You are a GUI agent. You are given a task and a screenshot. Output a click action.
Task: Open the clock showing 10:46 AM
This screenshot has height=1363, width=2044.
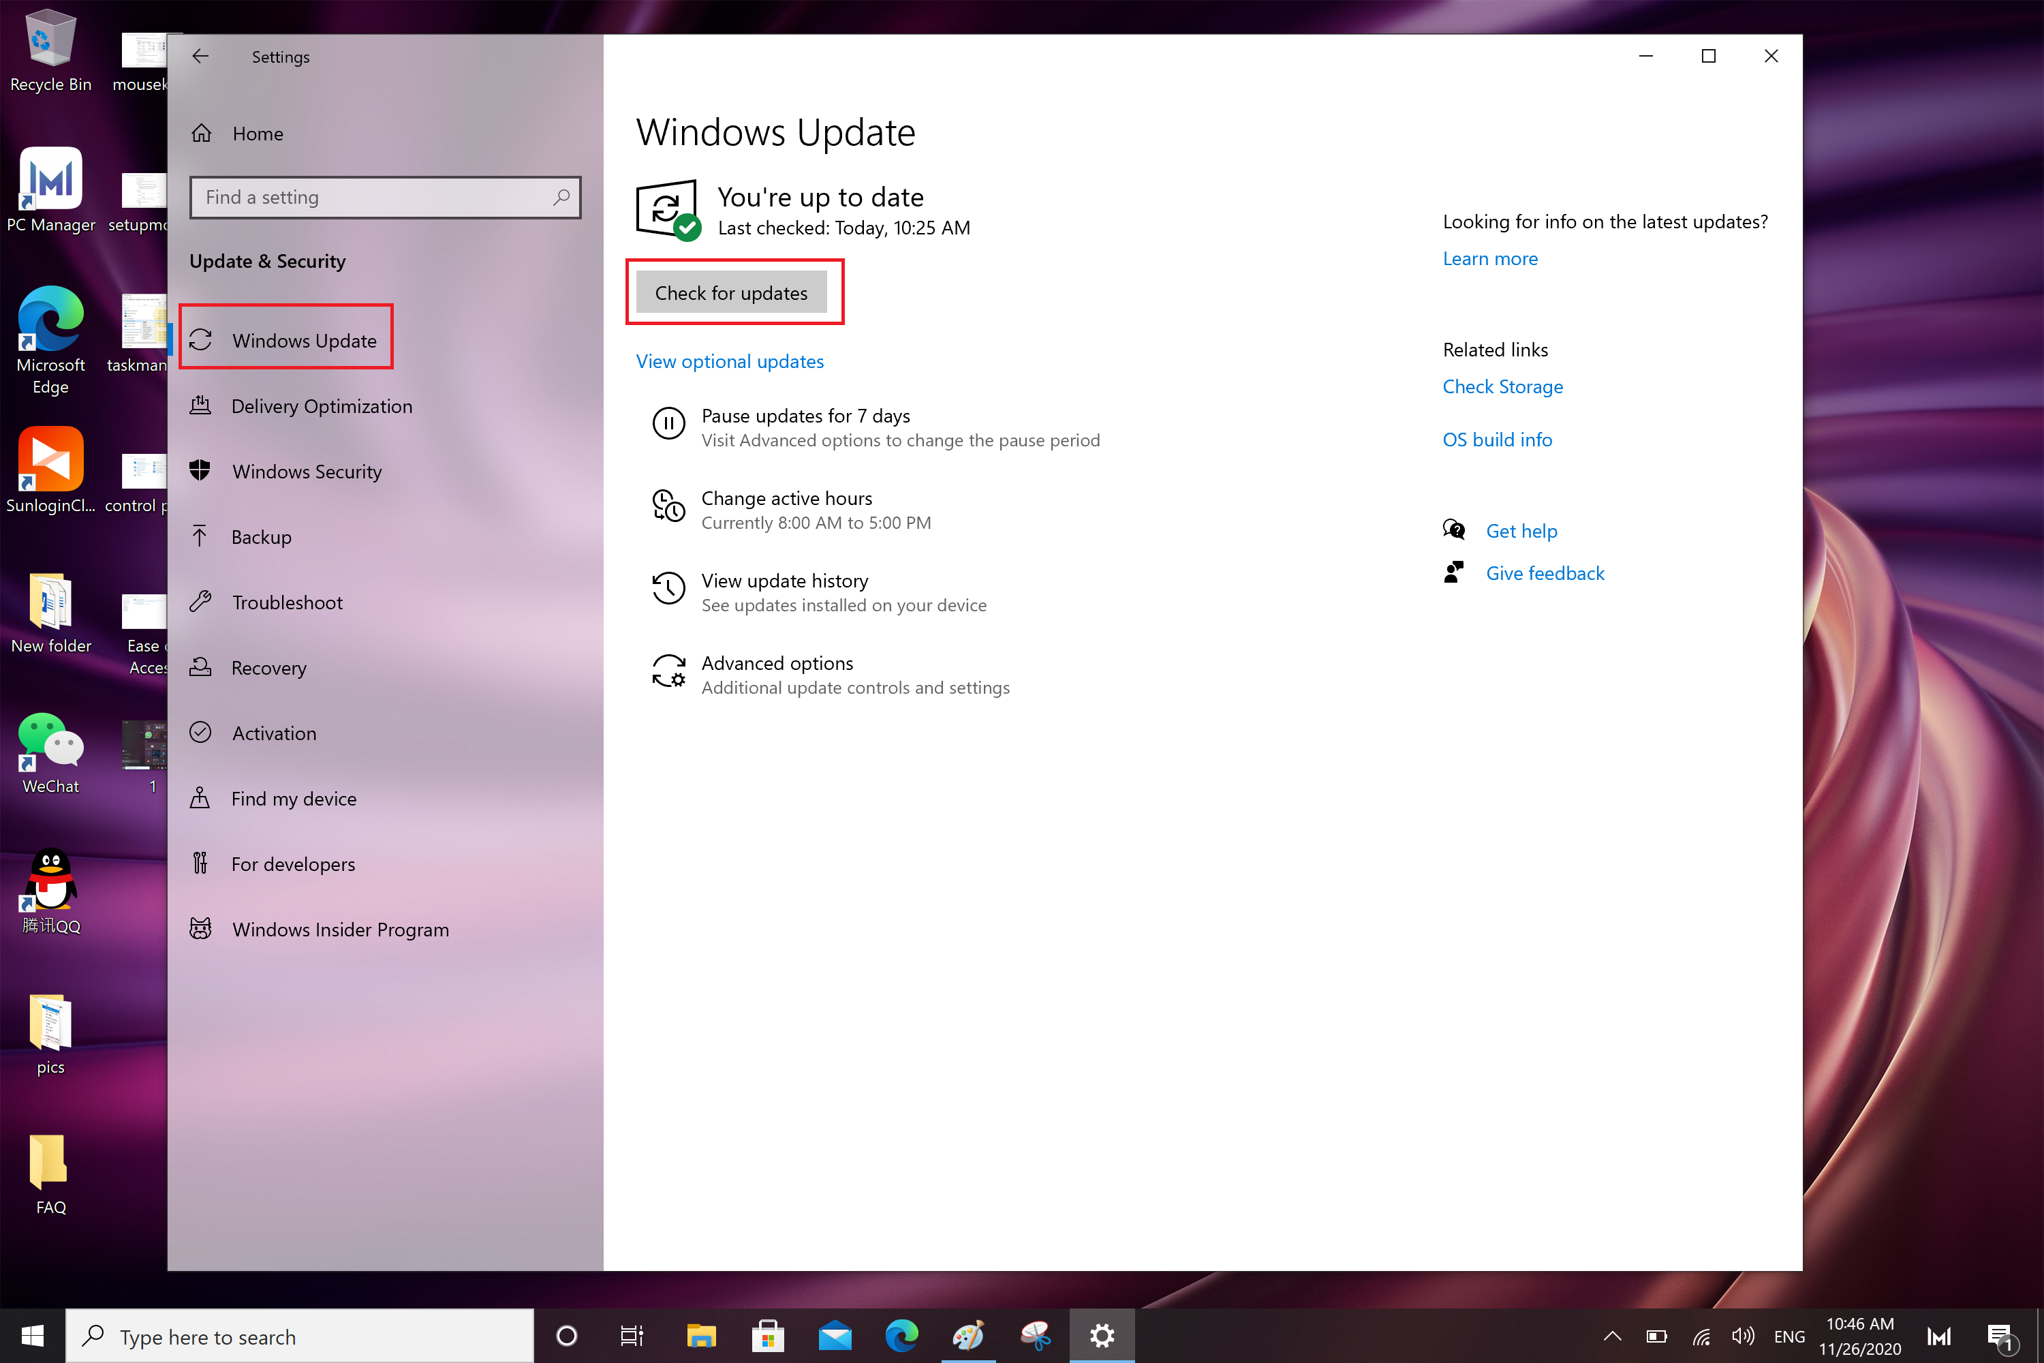click(x=1860, y=1336)
